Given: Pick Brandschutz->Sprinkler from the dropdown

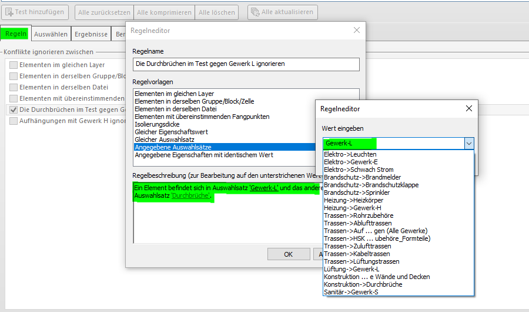Looking at the screenshot, I should tap(356, 192).
